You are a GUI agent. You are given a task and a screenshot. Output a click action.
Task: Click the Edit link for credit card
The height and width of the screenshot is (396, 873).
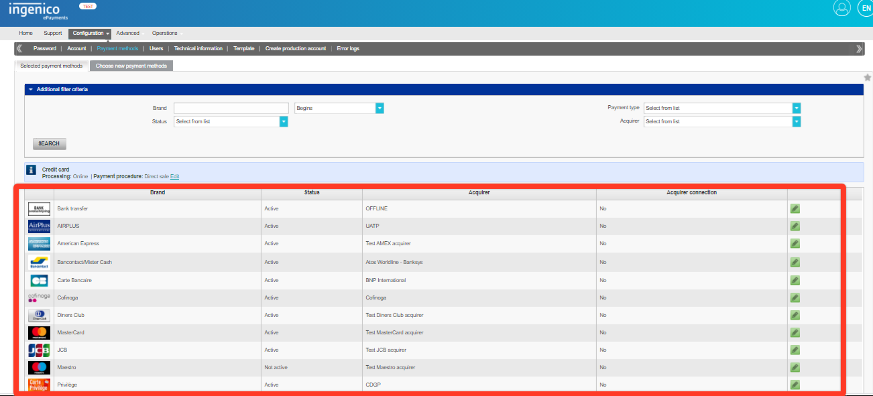pos(174,176)
